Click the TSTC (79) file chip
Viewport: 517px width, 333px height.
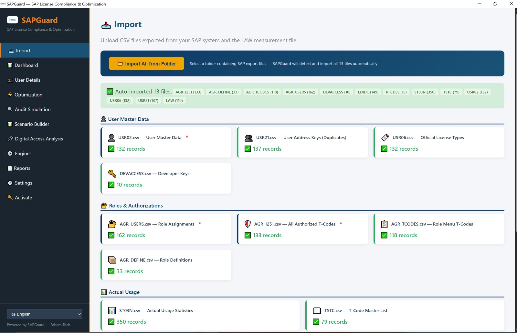click(x=451, y=92)
